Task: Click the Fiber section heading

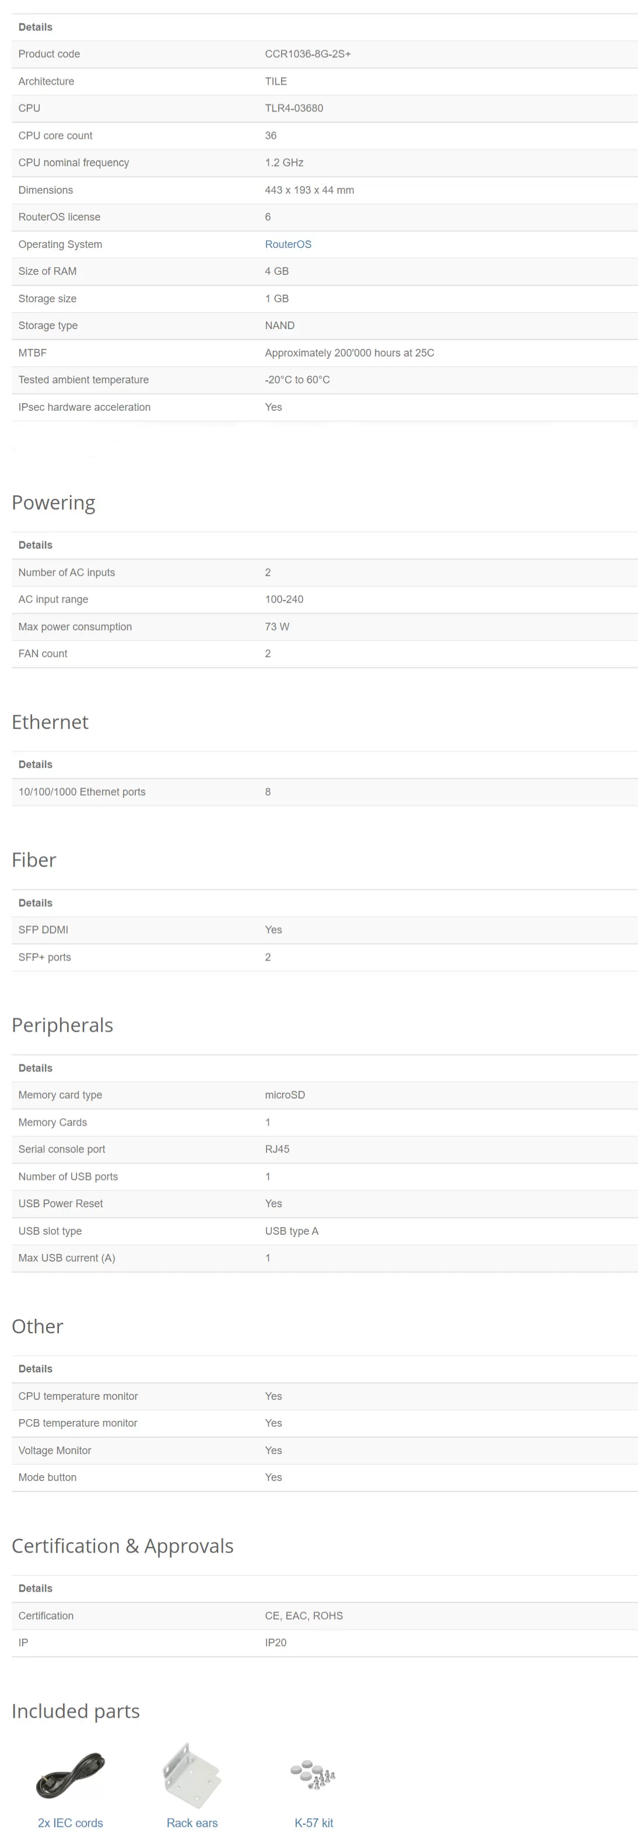Action: [34, 860]
